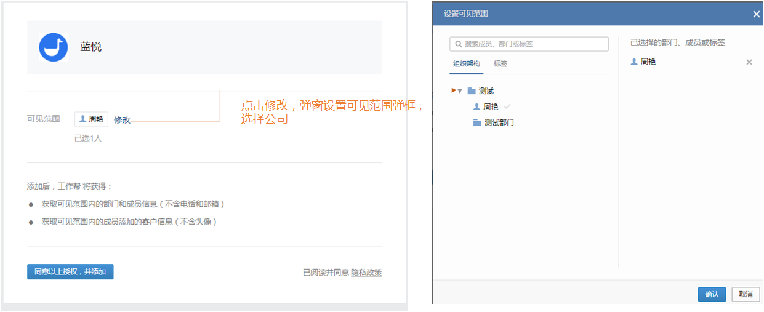Click the 设置可见范围 dialog title
The image size is (764, 312).
(466, 14)
